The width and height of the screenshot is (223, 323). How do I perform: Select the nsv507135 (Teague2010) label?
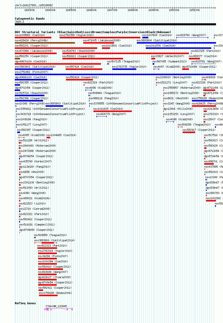pyautogui.click(x=124, y=61)
